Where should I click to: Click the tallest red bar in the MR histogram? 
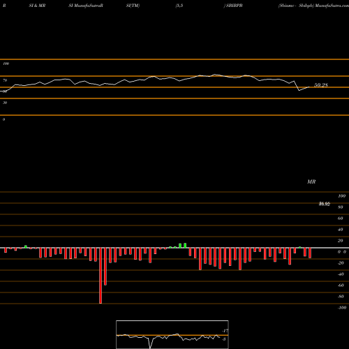101,276
